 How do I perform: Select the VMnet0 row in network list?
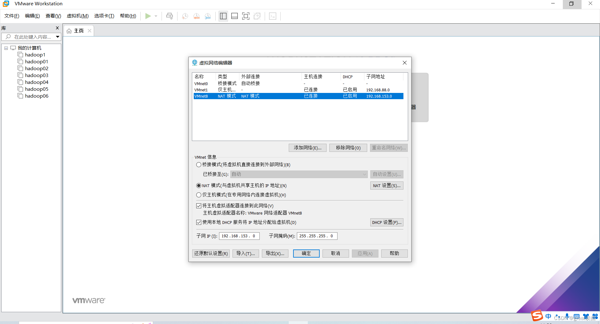coord(298,84)
